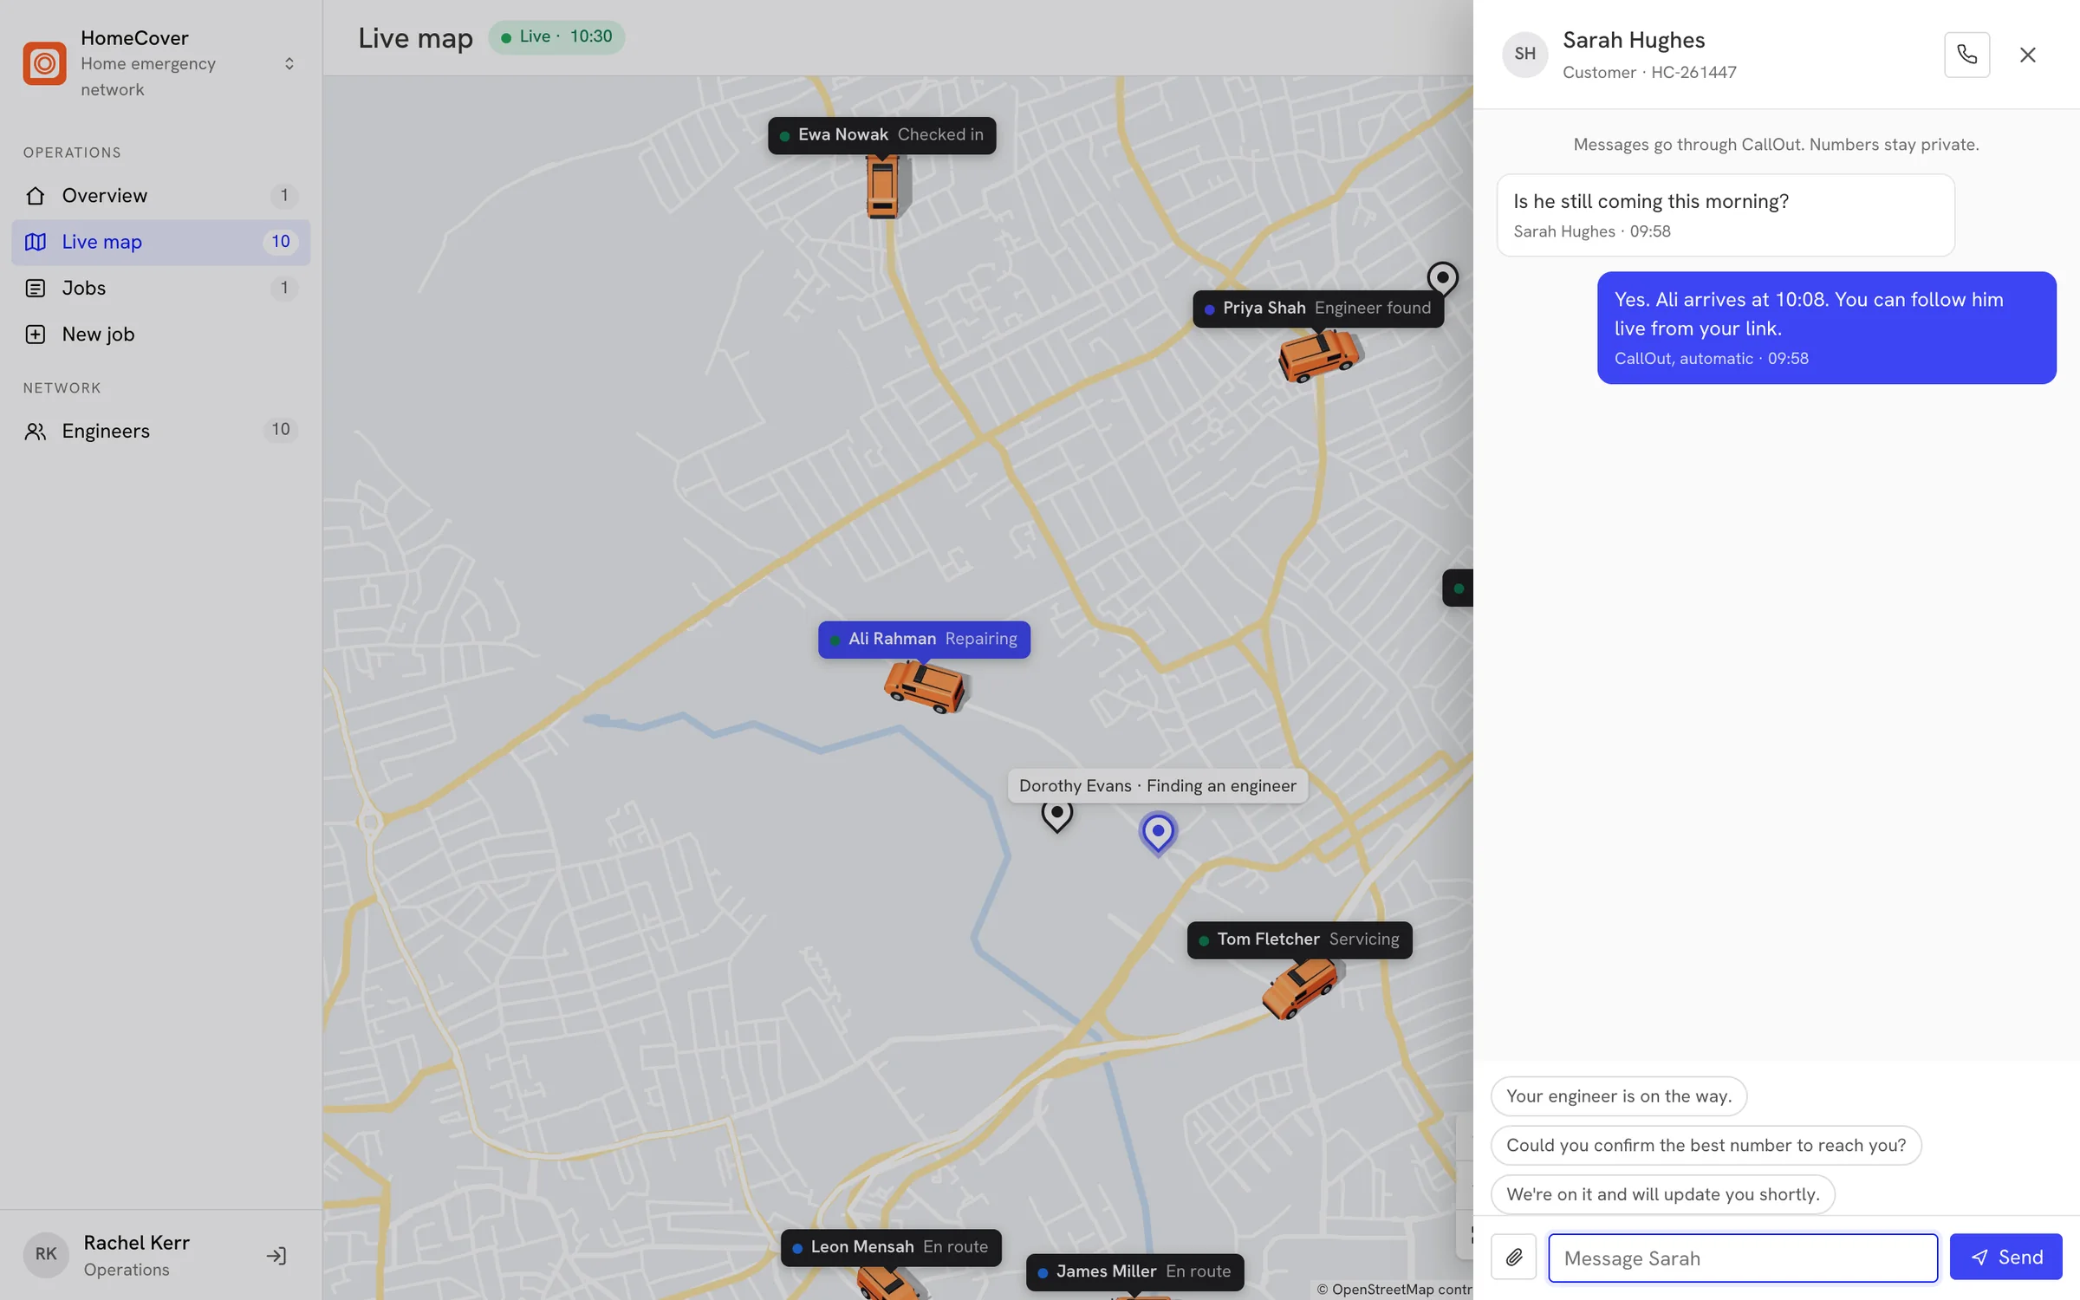Select Tom Fletcher's van on the map
Viewport: 2080px width, 1300px height.
tap(1300, 988)
